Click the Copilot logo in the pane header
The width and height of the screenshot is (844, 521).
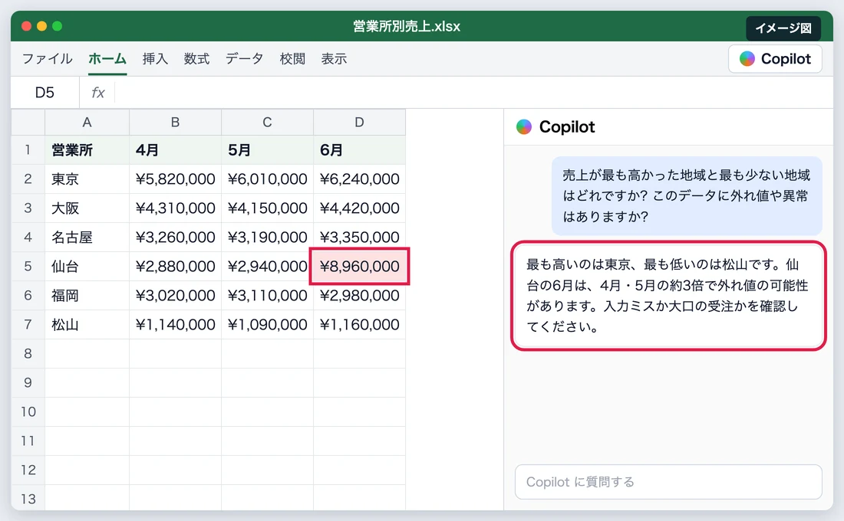click(x=524, y=127)
